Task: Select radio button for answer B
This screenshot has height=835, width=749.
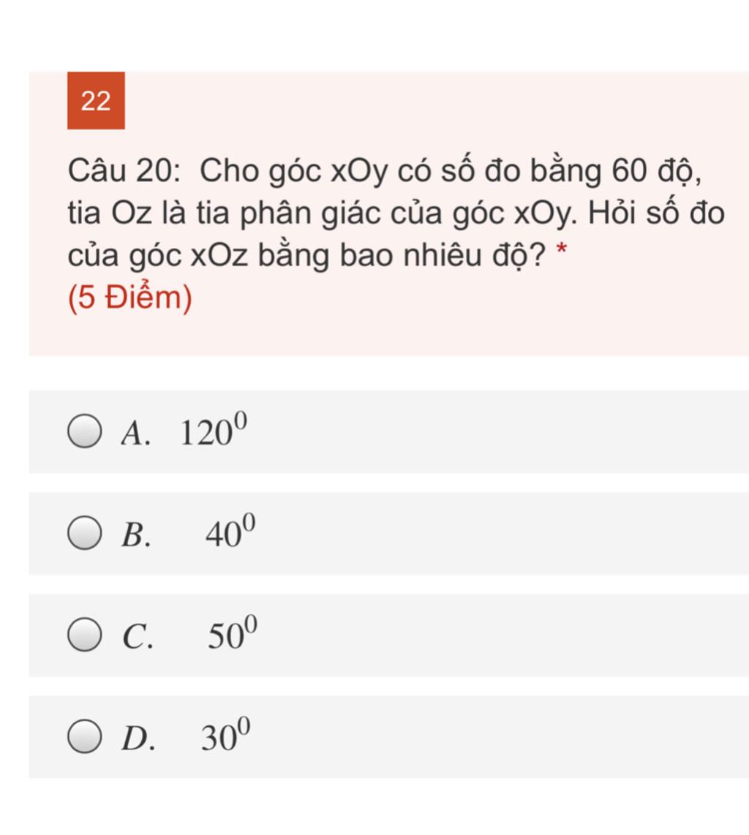Action: (85, 533)
